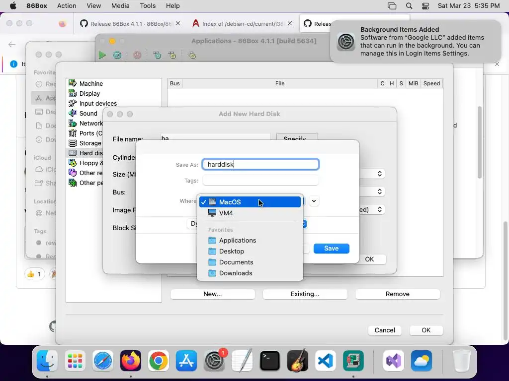Open the 86Box application menu
Image resolution: width=509 pixels, height=381 pixels.
coord(37,6)
